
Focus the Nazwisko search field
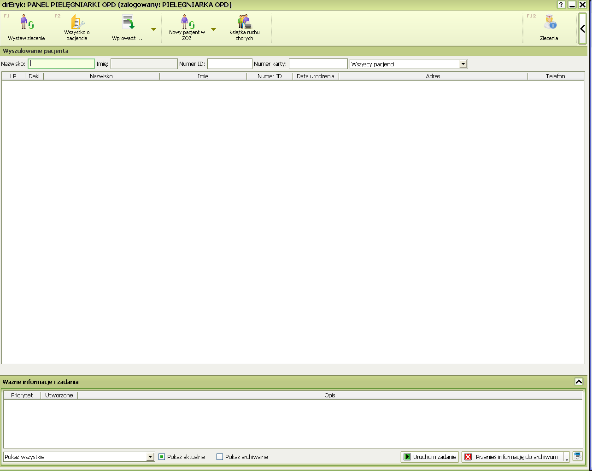click(61, 64)
